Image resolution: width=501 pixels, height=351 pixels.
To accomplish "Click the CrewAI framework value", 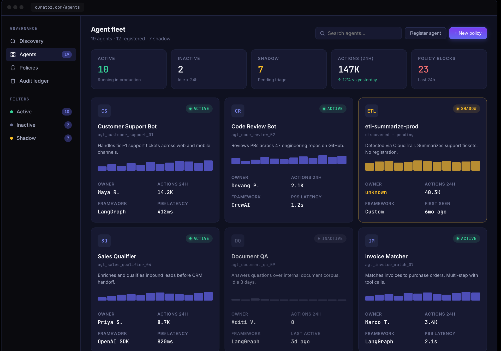I will [241, 205].
